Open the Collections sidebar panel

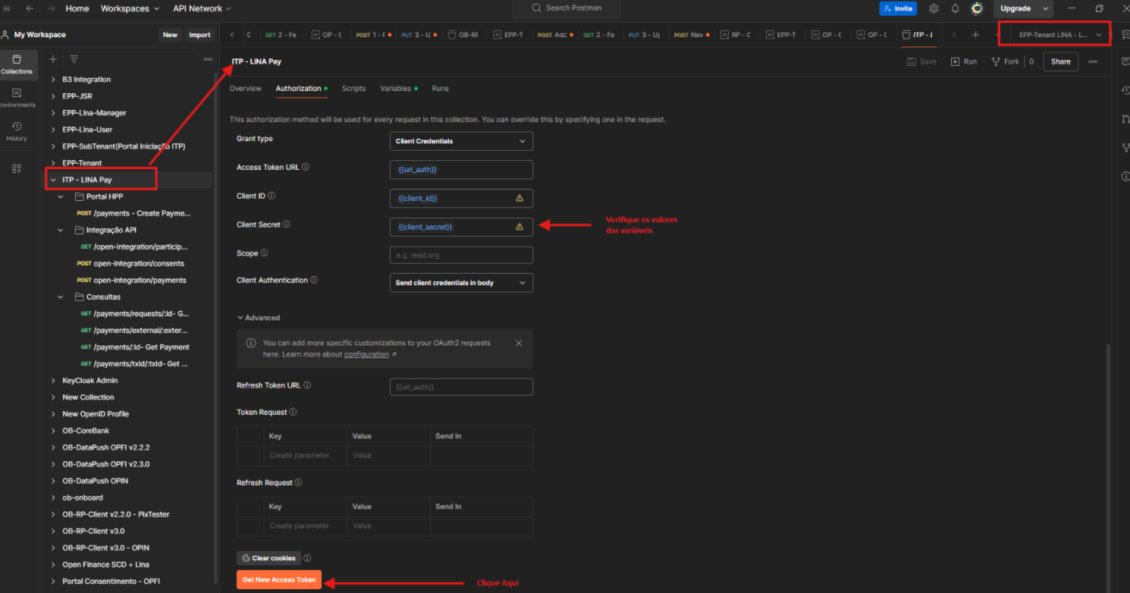point(17,65)
